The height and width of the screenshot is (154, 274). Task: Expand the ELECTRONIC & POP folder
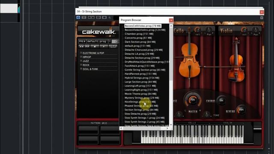(81, 53)
